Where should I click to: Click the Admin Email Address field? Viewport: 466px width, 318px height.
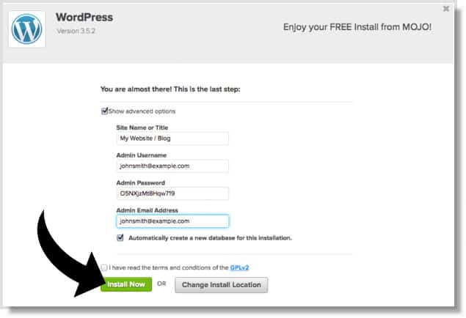pos(172,221)
